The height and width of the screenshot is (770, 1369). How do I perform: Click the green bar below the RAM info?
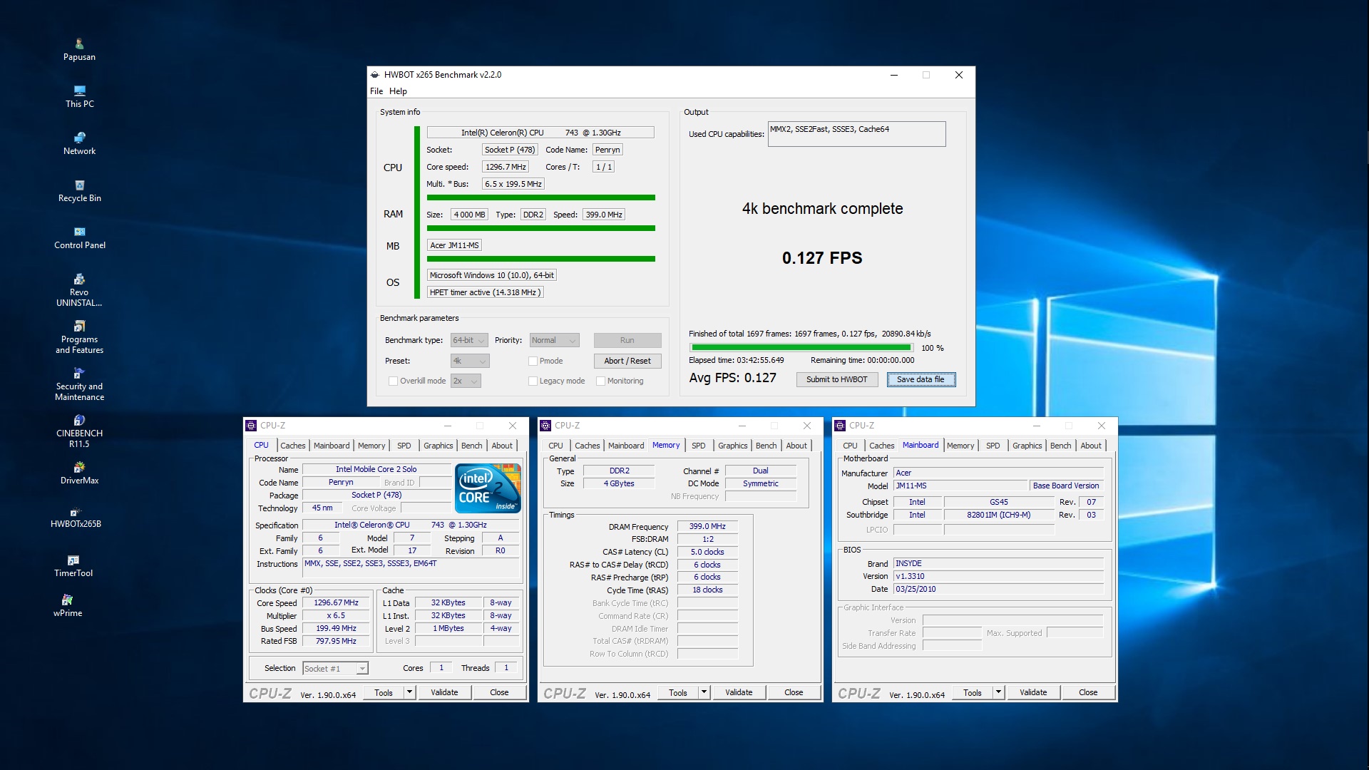(x=541, y=228)
